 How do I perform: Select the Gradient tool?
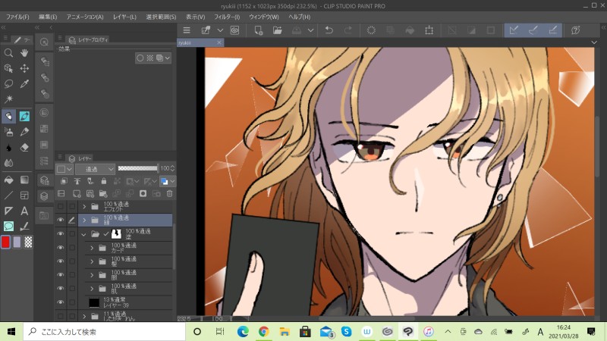point(24,180)
